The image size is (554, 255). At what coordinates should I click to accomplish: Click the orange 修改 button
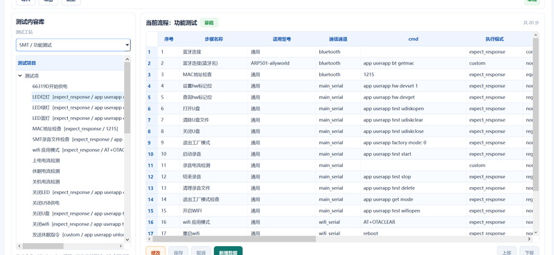pyautogui.click(x=155, y=252)
